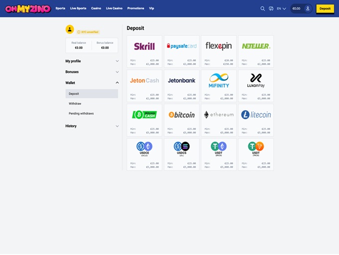
Task: Expand the Bonuses section
Action: [92, 72]
